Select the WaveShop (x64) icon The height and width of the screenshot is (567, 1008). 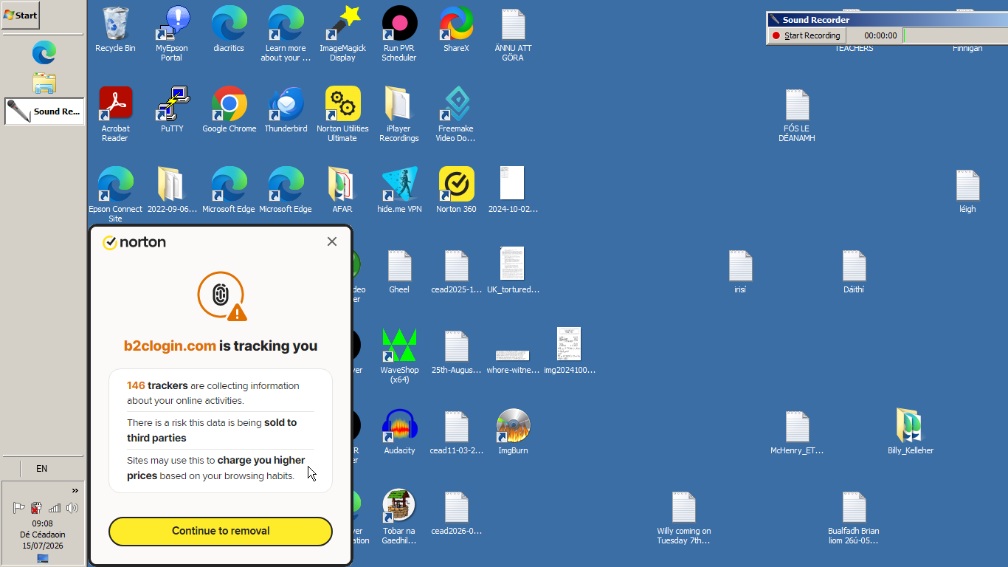[x=399, y=355]
